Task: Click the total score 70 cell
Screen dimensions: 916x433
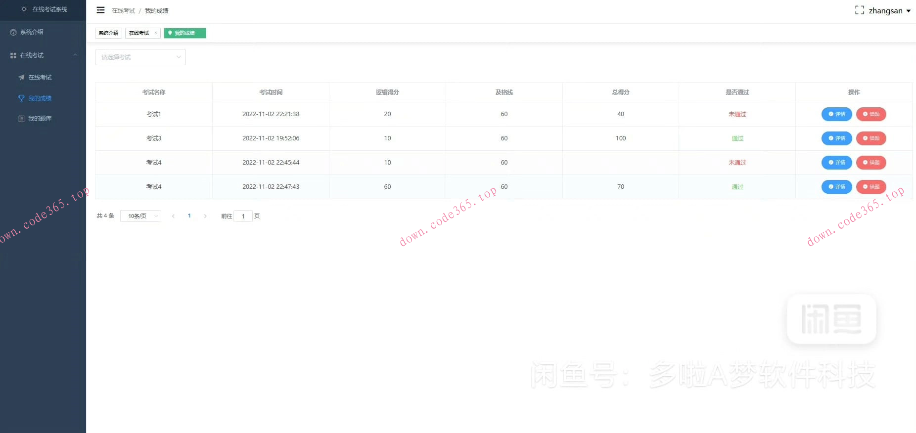Action: coord(621,187)
